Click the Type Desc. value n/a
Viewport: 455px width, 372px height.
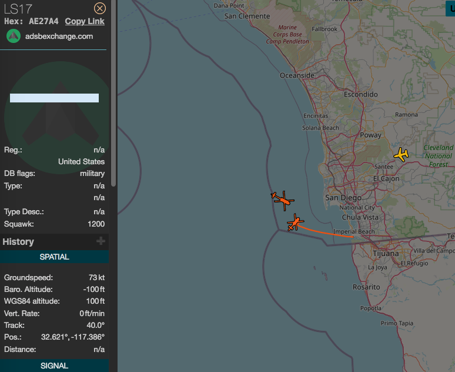click(x=99, y=212)
